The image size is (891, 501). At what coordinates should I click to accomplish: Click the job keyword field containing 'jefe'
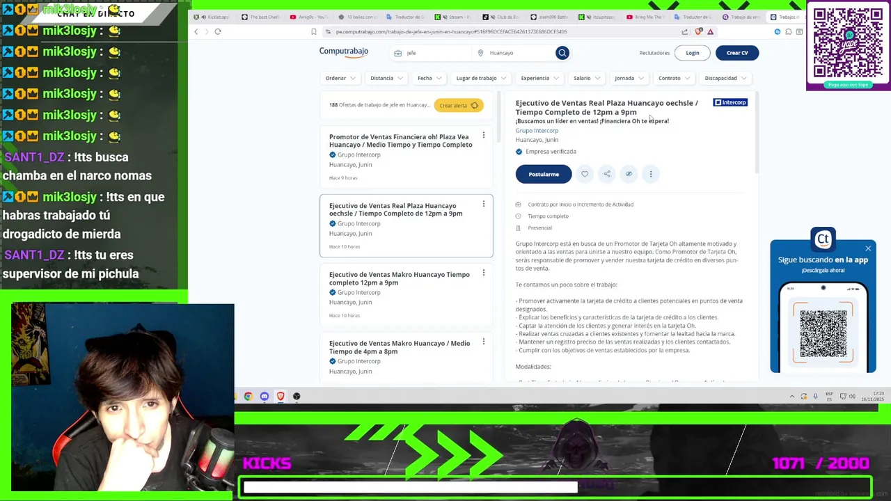click(x=429, y=53)
